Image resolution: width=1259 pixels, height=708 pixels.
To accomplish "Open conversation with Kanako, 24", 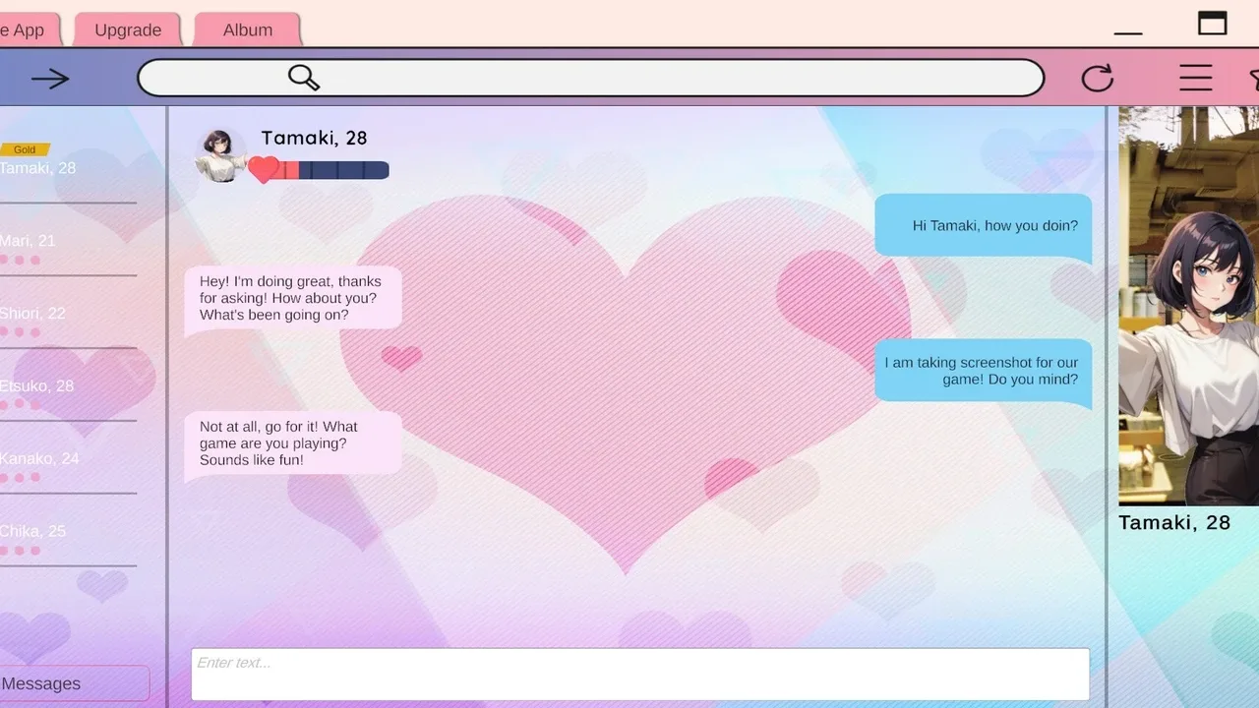I will (x=39, y=459).
